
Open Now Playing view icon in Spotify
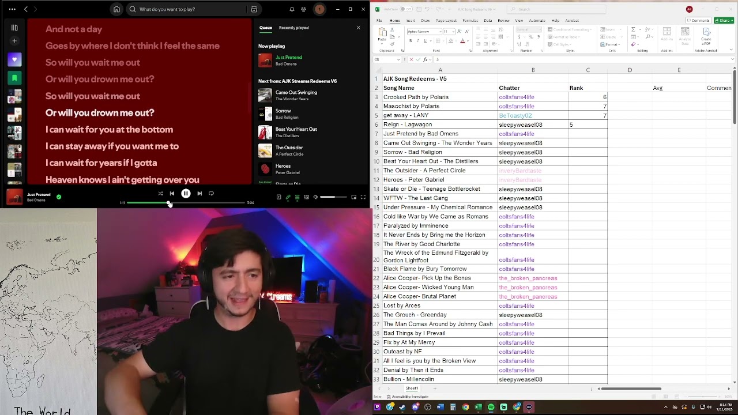tap(278, 197)
